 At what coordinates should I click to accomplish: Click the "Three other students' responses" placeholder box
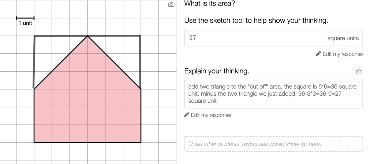click(273, 144)
